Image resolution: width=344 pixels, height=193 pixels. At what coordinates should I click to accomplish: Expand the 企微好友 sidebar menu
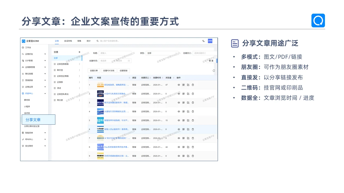[34, 54]
